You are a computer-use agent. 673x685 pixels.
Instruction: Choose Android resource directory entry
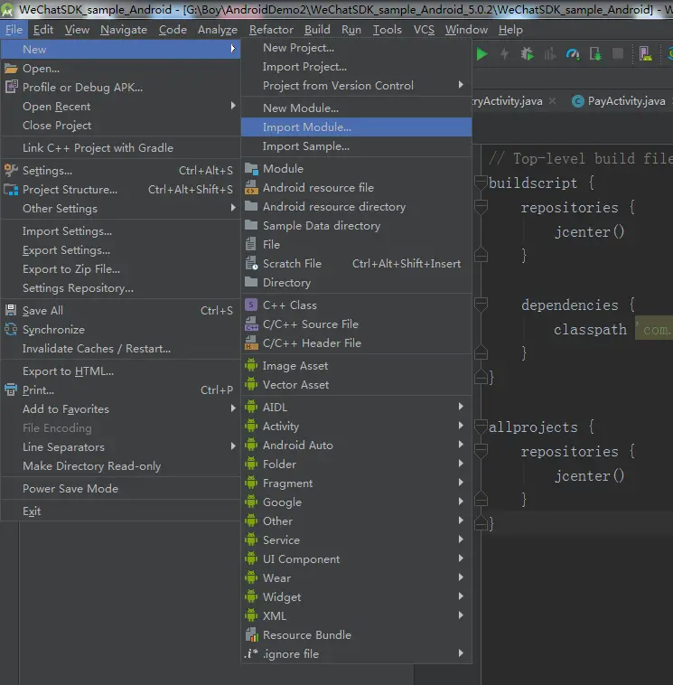(356, 207)
